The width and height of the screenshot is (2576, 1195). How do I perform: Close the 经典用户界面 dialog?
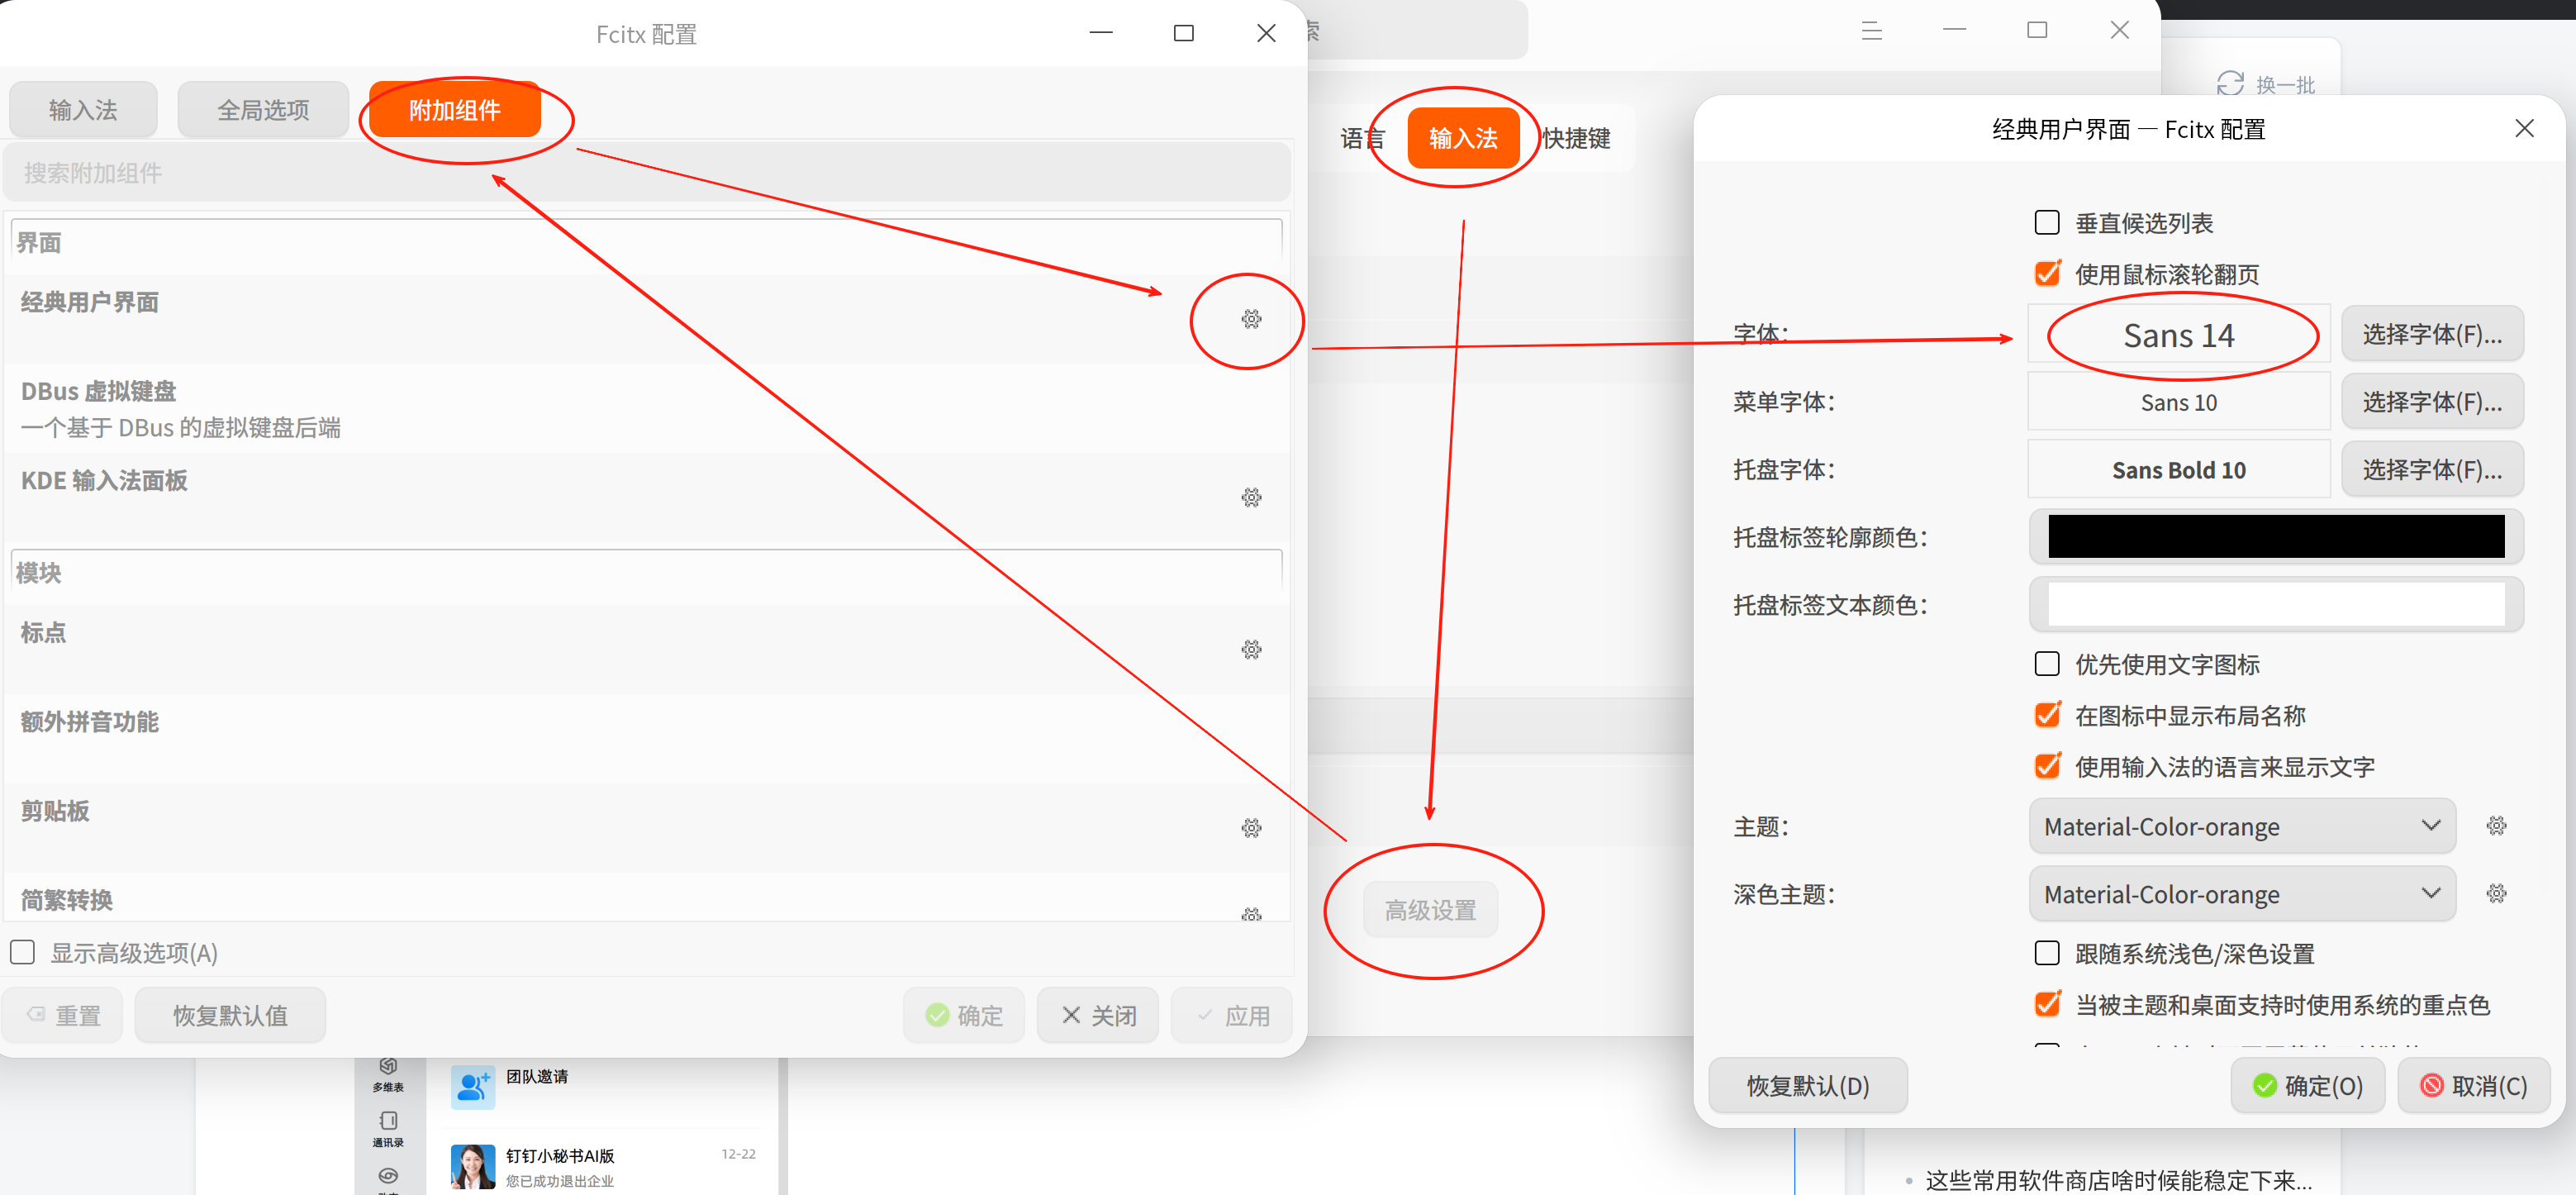(x=2524, y=128)
